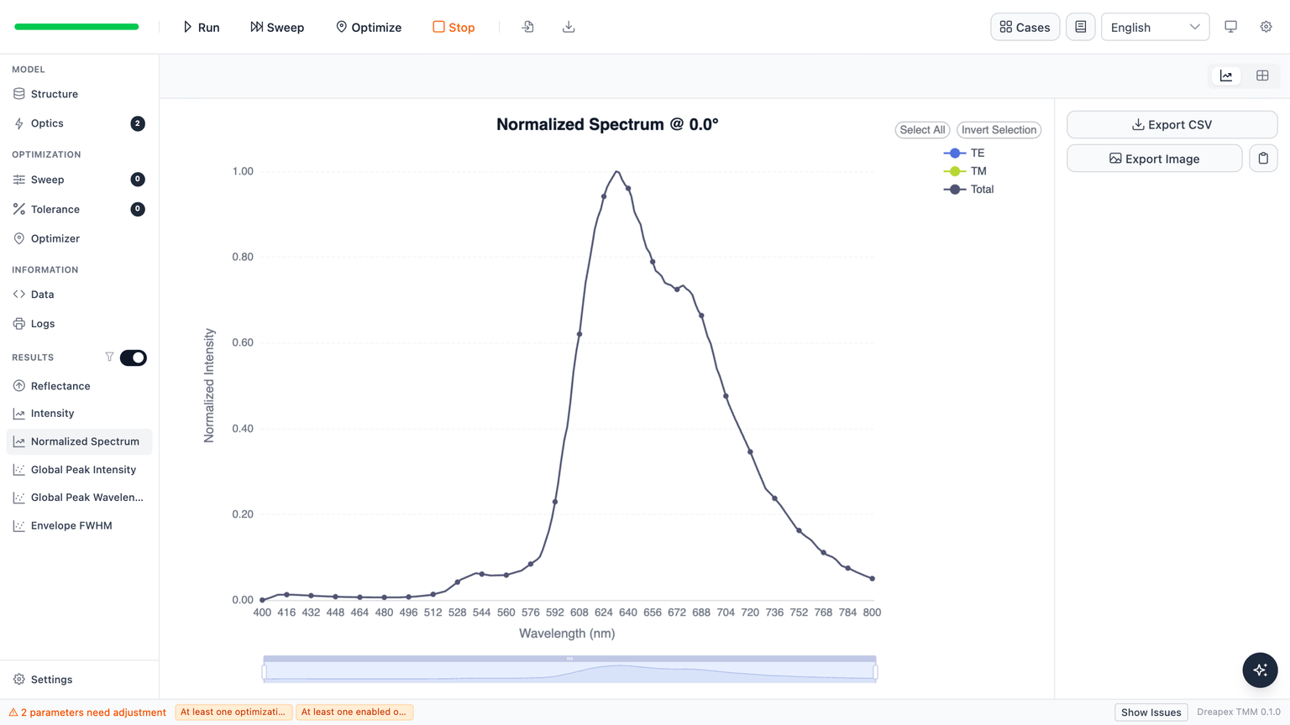1290x725 pixels.
Task: Expand the notes panel icon beside Cases
Action: pos(1080,27)
